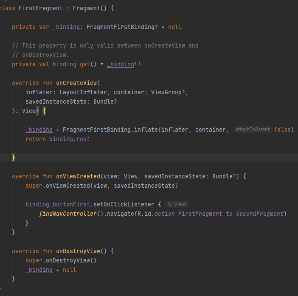This screenshot has height=296, width=298.
Task: Click the onCreateView function name
Action: coord(76,83)
